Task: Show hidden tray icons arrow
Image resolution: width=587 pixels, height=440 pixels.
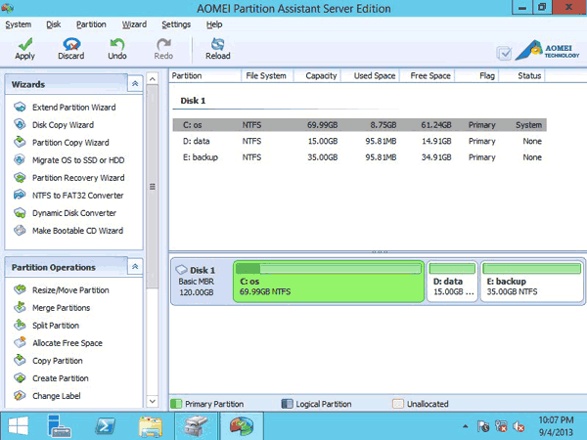Action: click(x=465, y=426)
